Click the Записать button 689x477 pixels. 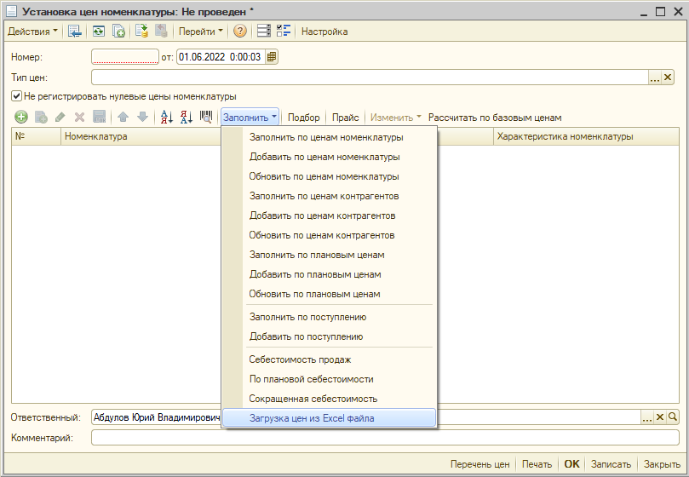pyautogui.click(x=611, y=464)
